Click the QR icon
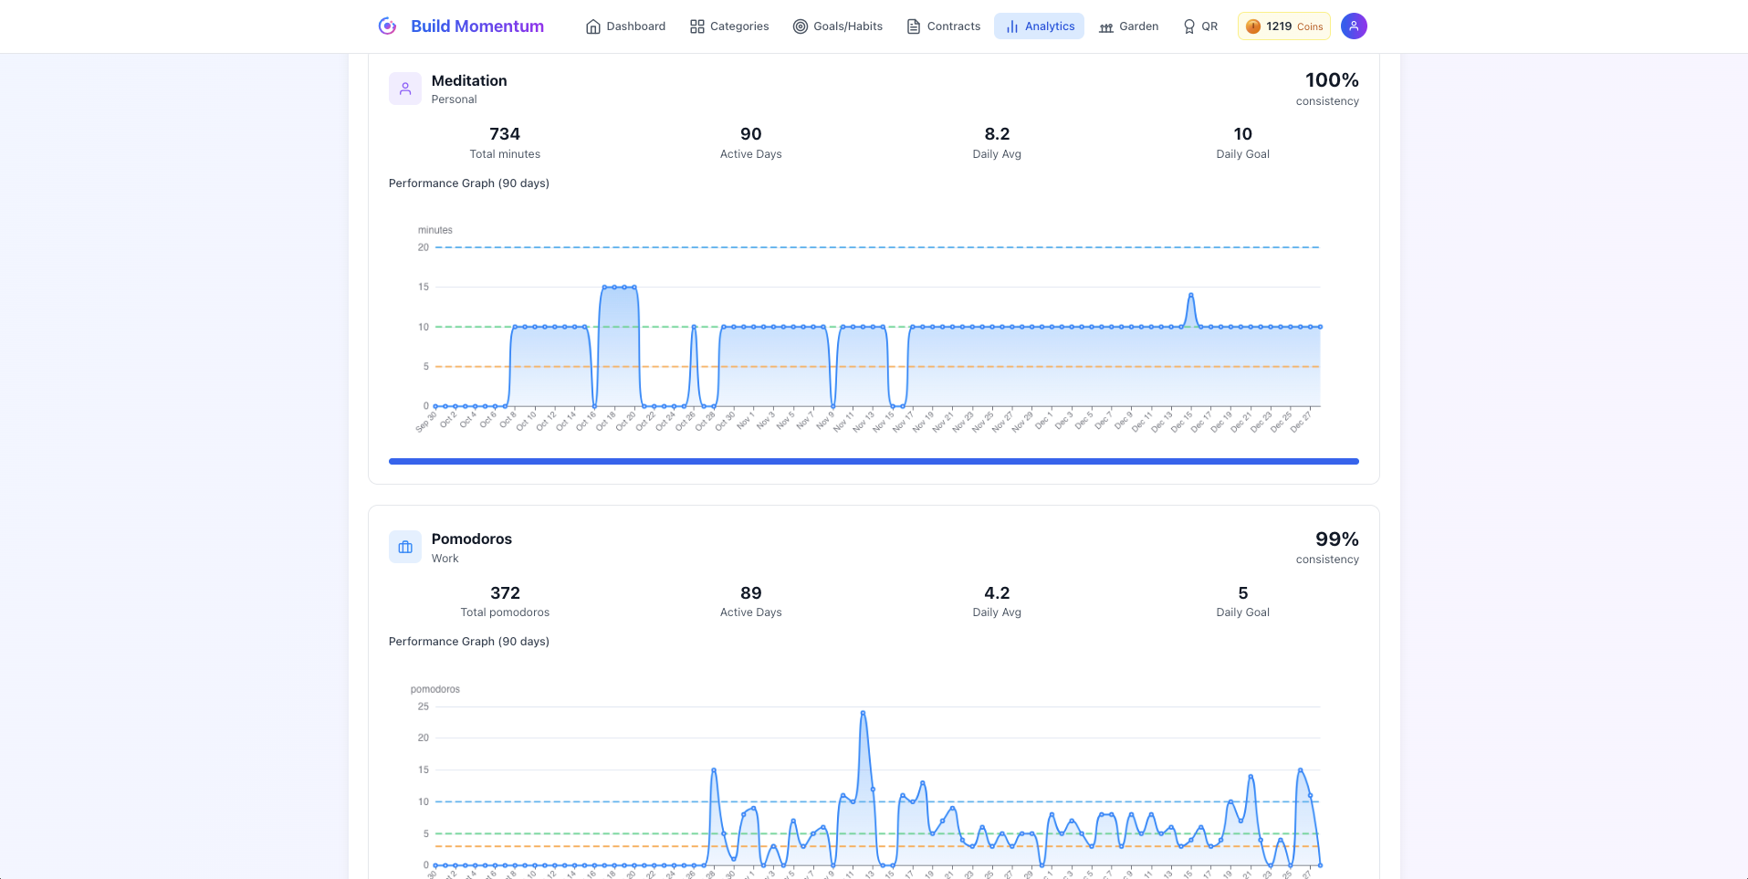 (x=1188, y=26)
